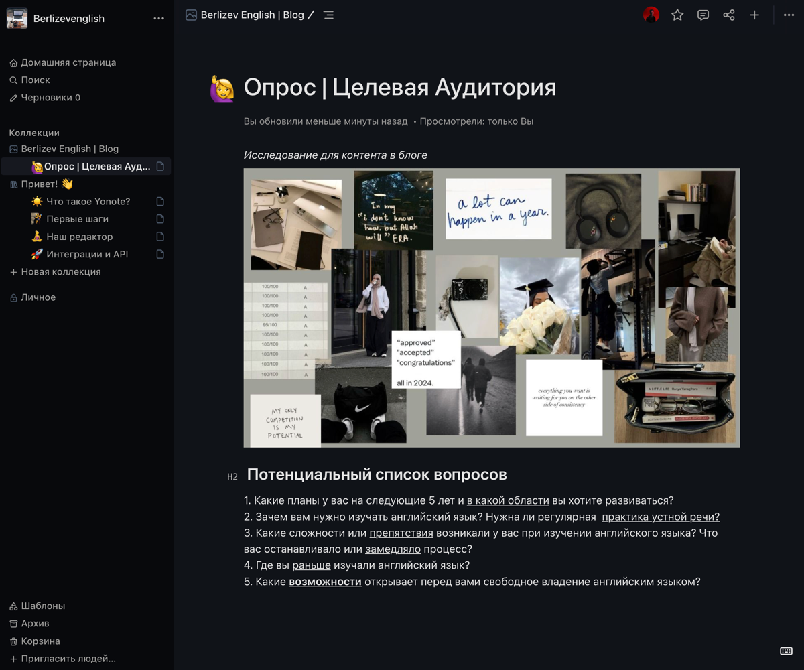Click page icon beside Первые шаги
The image size is (804, 670).
[160, 219]
